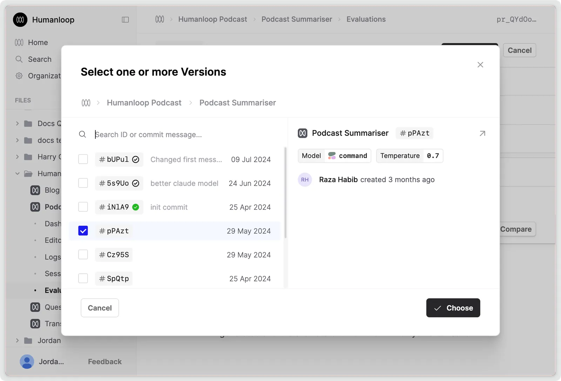This screenshot has width=561, height=381.
Task: Expand the Harry folder chevron
Action: click(17, 157)
